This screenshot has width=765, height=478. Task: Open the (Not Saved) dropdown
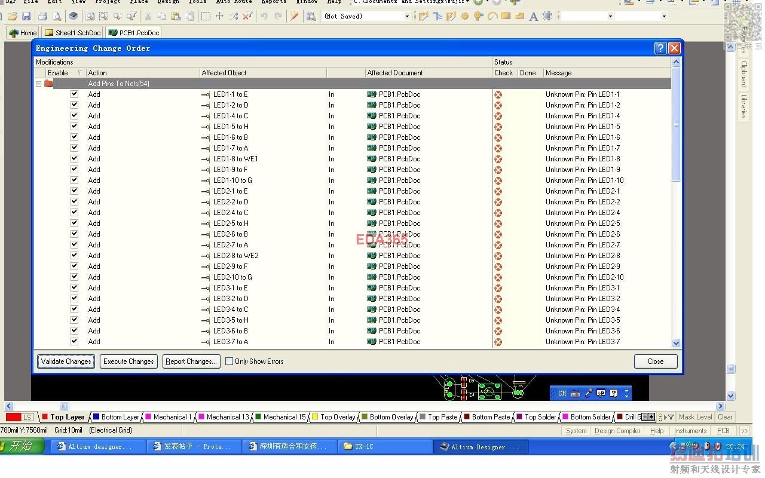(407, 16)
